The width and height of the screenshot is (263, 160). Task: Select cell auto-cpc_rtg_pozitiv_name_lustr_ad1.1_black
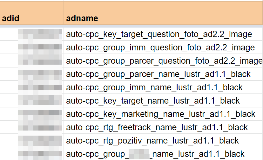pyautogui.click(x=152, y=141)
